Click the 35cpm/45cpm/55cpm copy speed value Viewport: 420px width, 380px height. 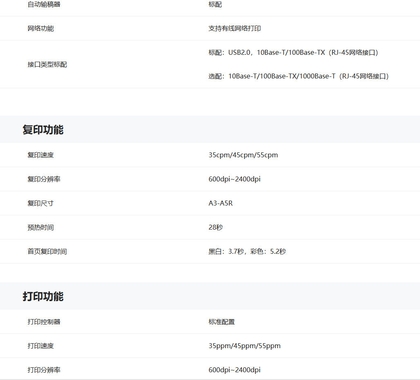coord(243,155)
